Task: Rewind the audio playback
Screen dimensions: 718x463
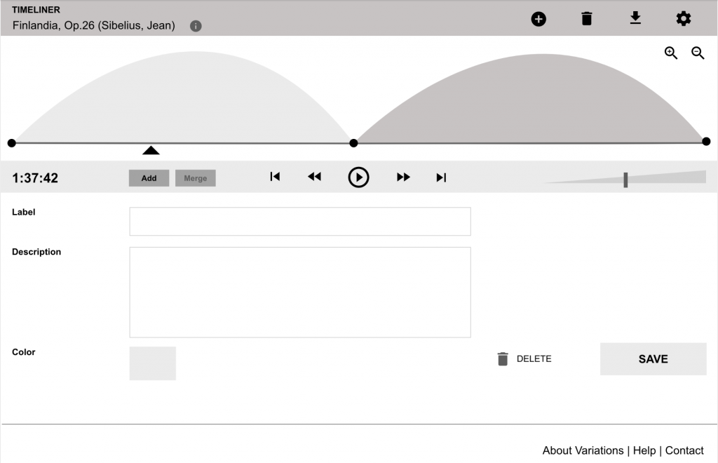Action: pos(314,177)
